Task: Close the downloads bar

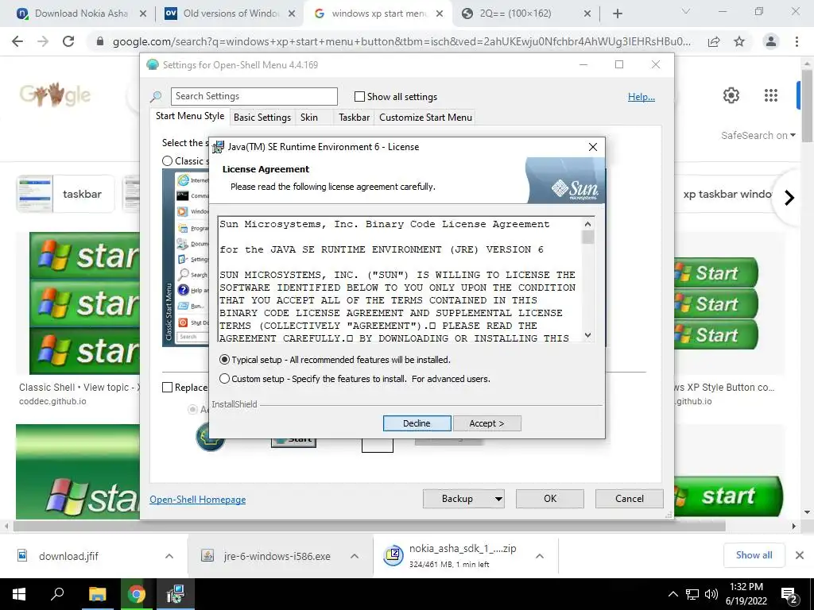Action: click(x=800, y=555)
